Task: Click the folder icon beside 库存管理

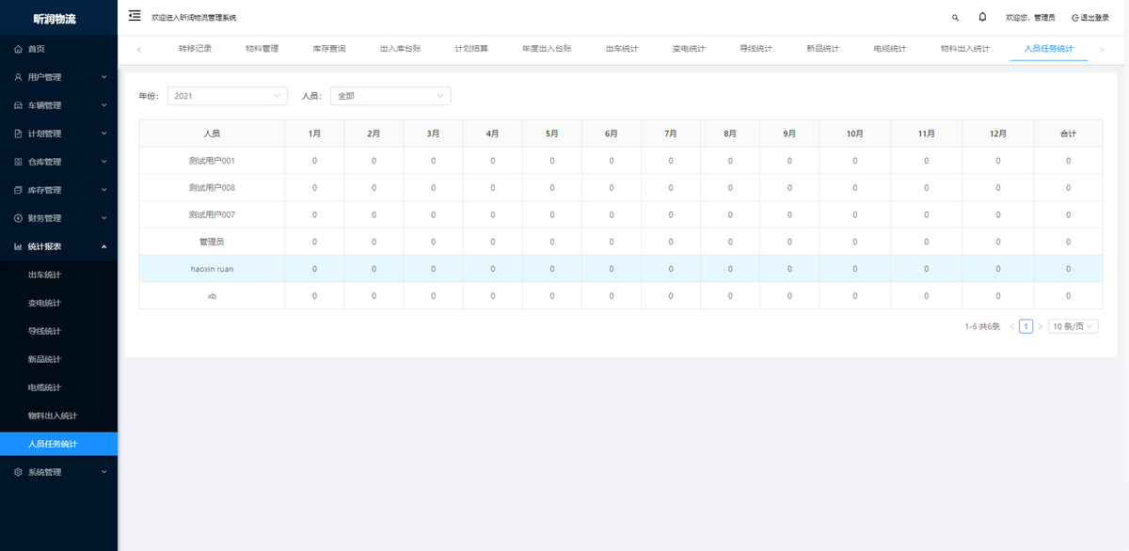Action: tap(18, 190)
